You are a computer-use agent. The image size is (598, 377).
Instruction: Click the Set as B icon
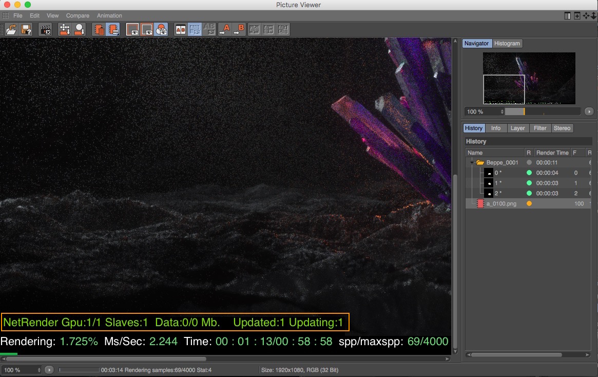(x=239, y=30)
